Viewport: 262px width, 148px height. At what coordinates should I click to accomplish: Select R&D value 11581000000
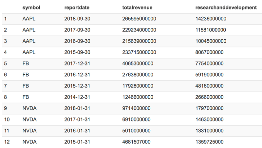pos(211,30)
